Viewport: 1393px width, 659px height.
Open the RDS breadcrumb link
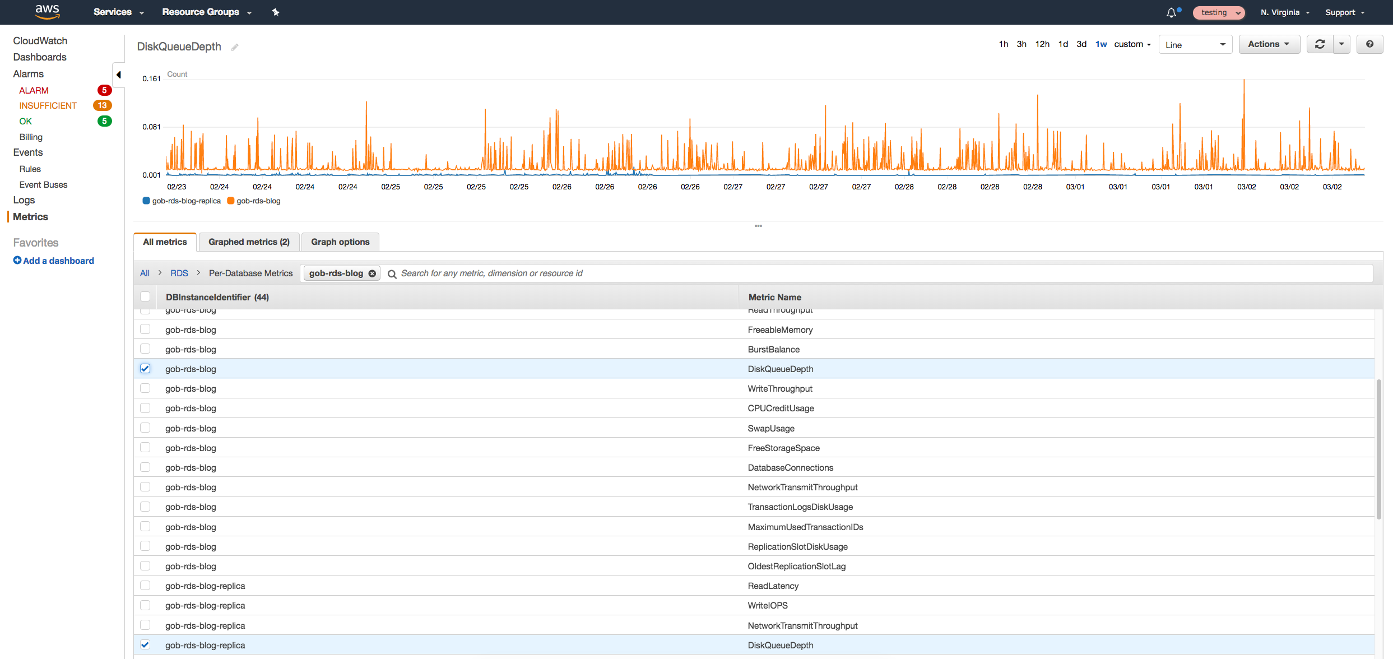(179, 273)
